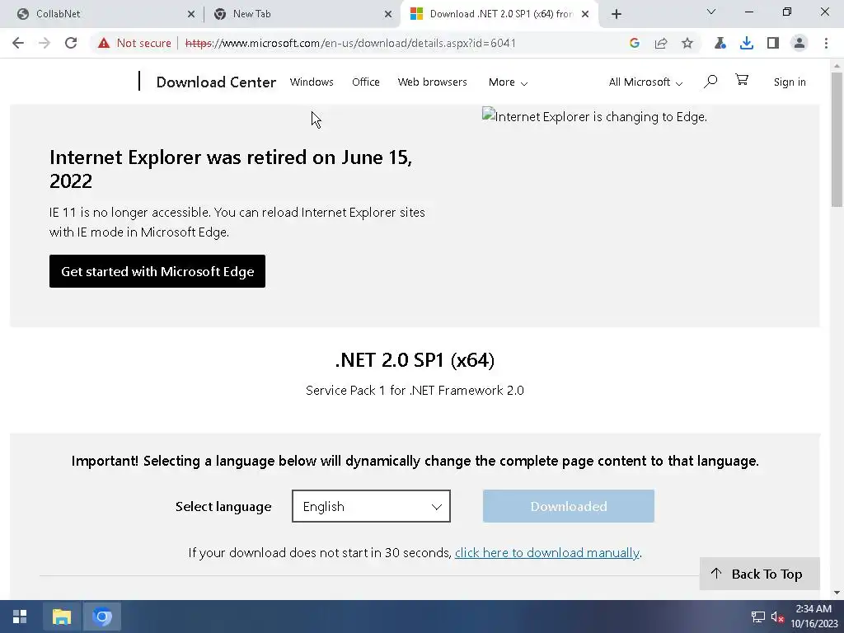Open the muted volume tray icon
The height and width of the screenshot is (633, 844).
(776, 617)
